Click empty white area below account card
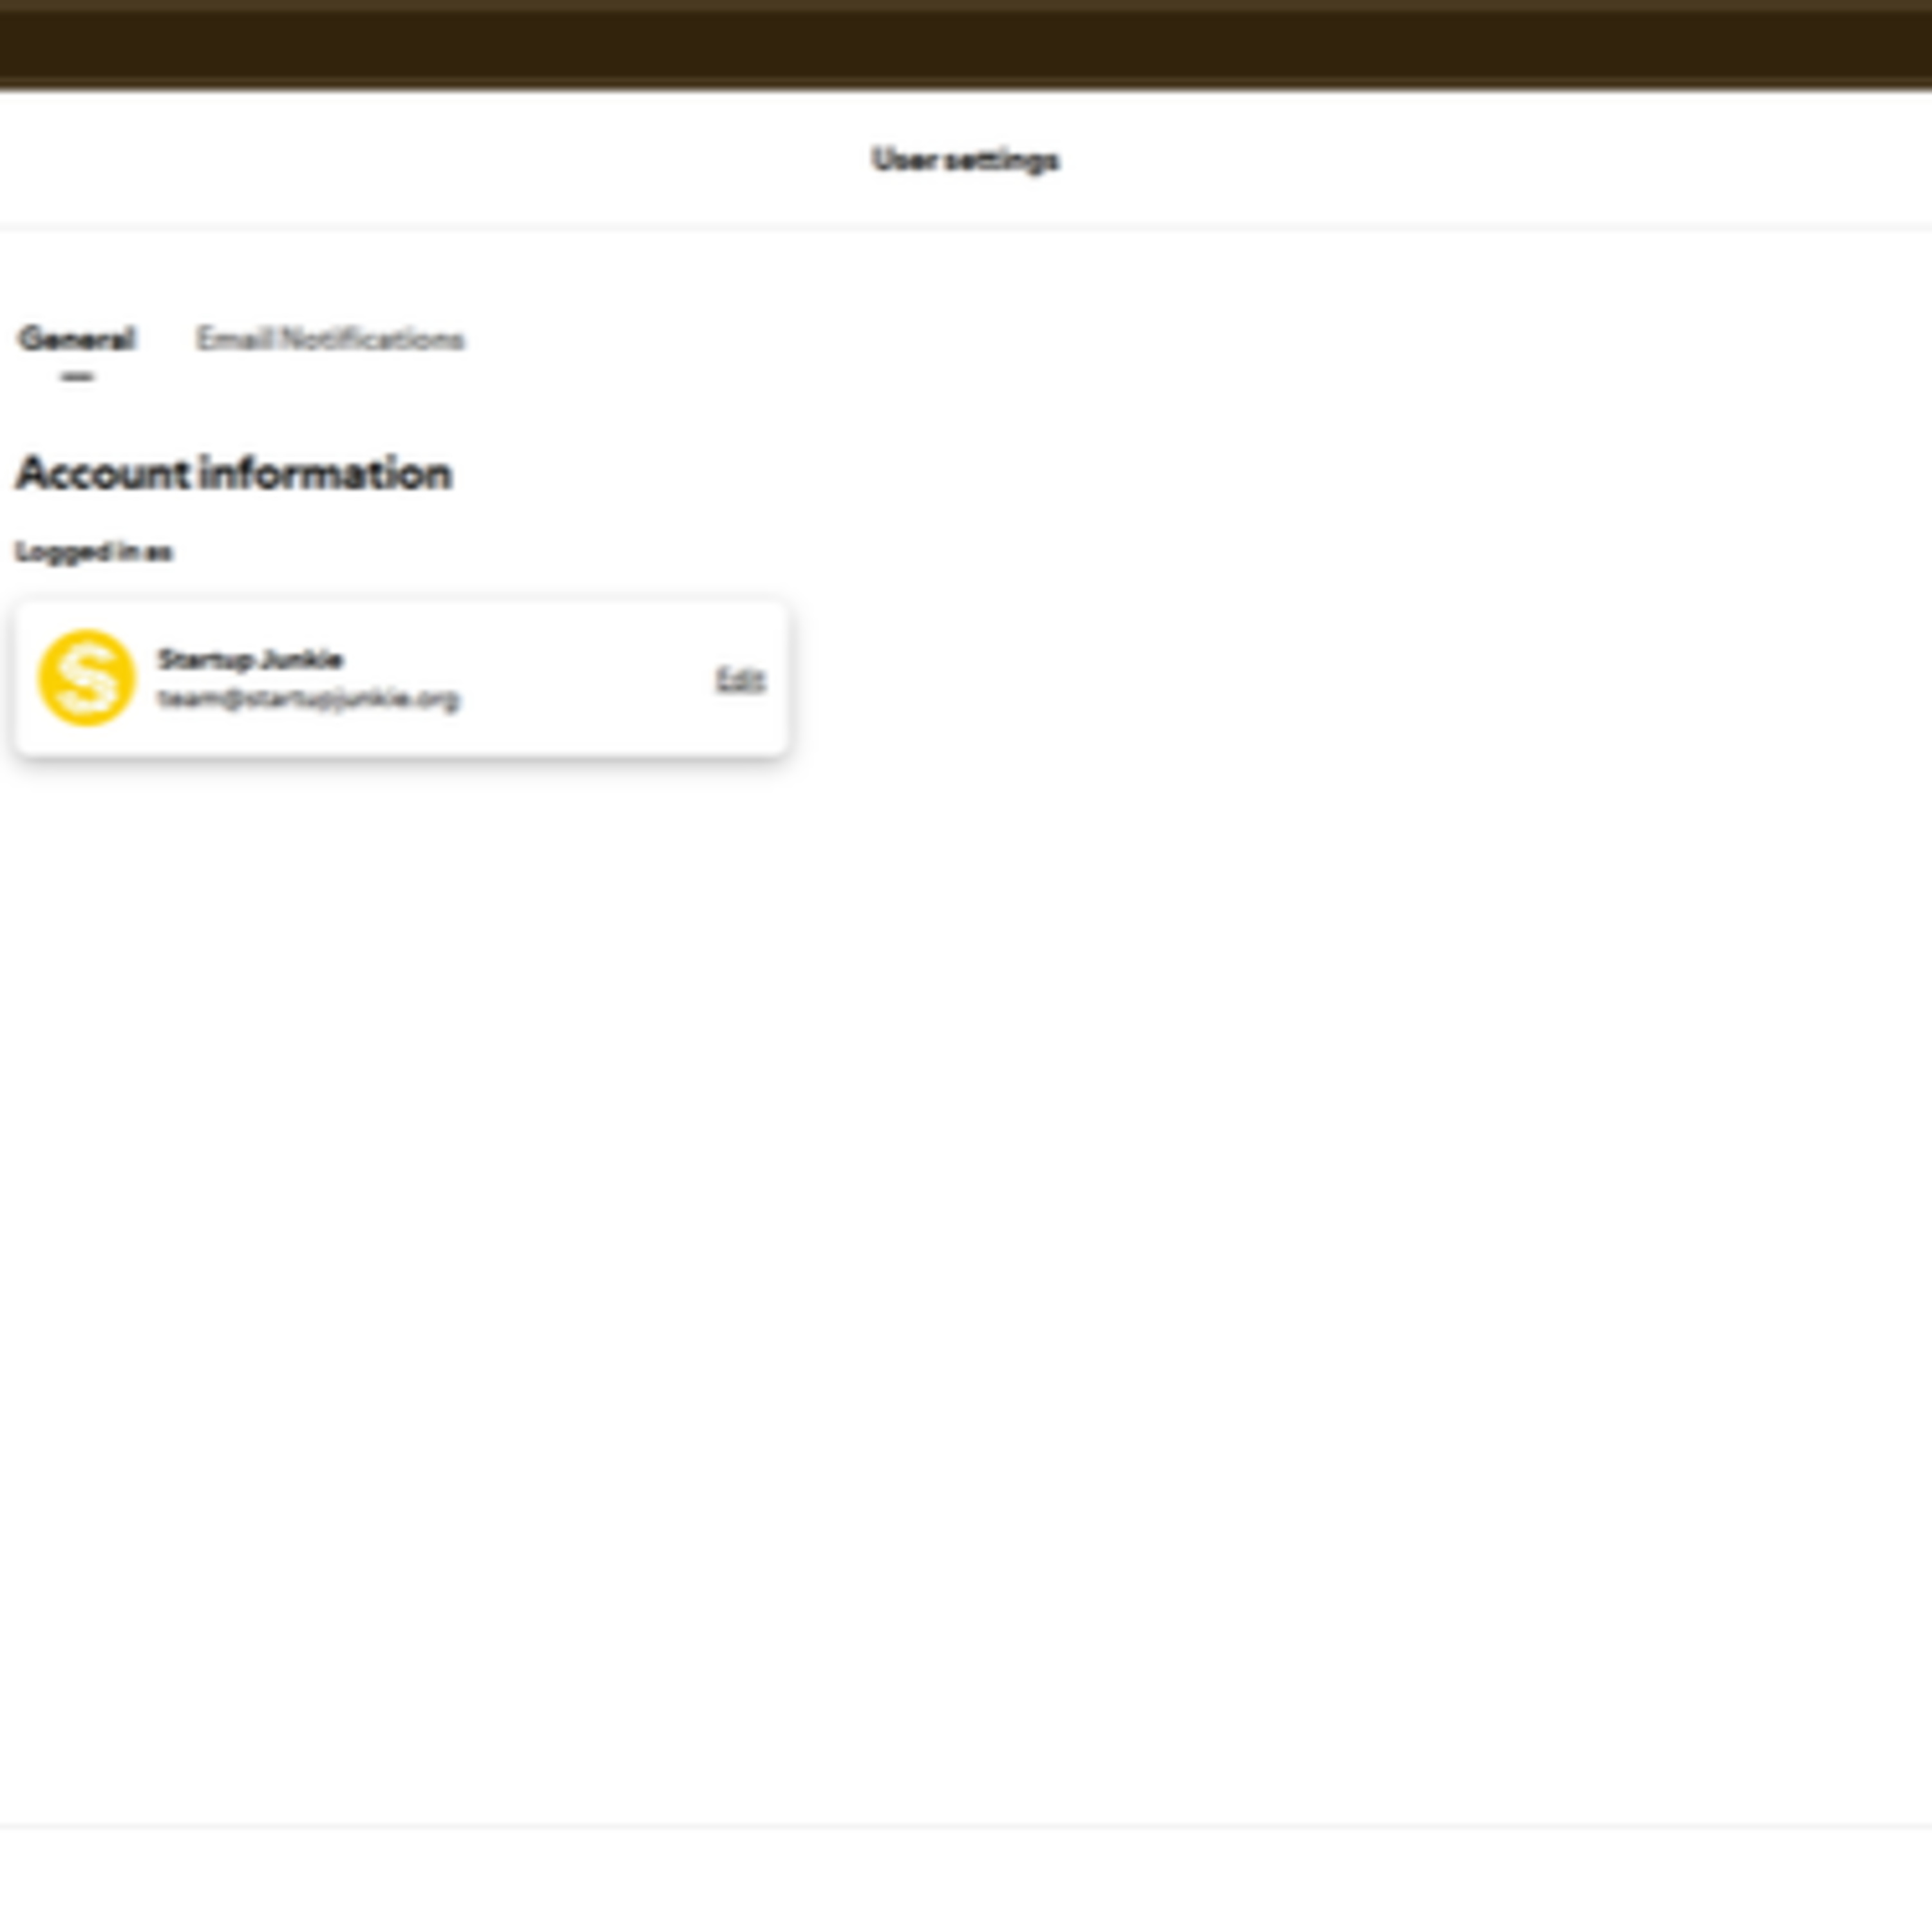1932x1932 pixels. tap(400, 1100)
